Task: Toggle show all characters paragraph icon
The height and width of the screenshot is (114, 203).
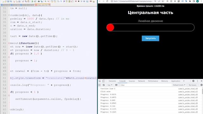Action: click(61, 1)
